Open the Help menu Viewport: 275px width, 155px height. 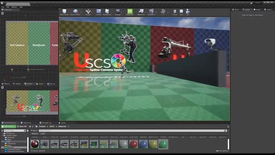coord(21,7)
